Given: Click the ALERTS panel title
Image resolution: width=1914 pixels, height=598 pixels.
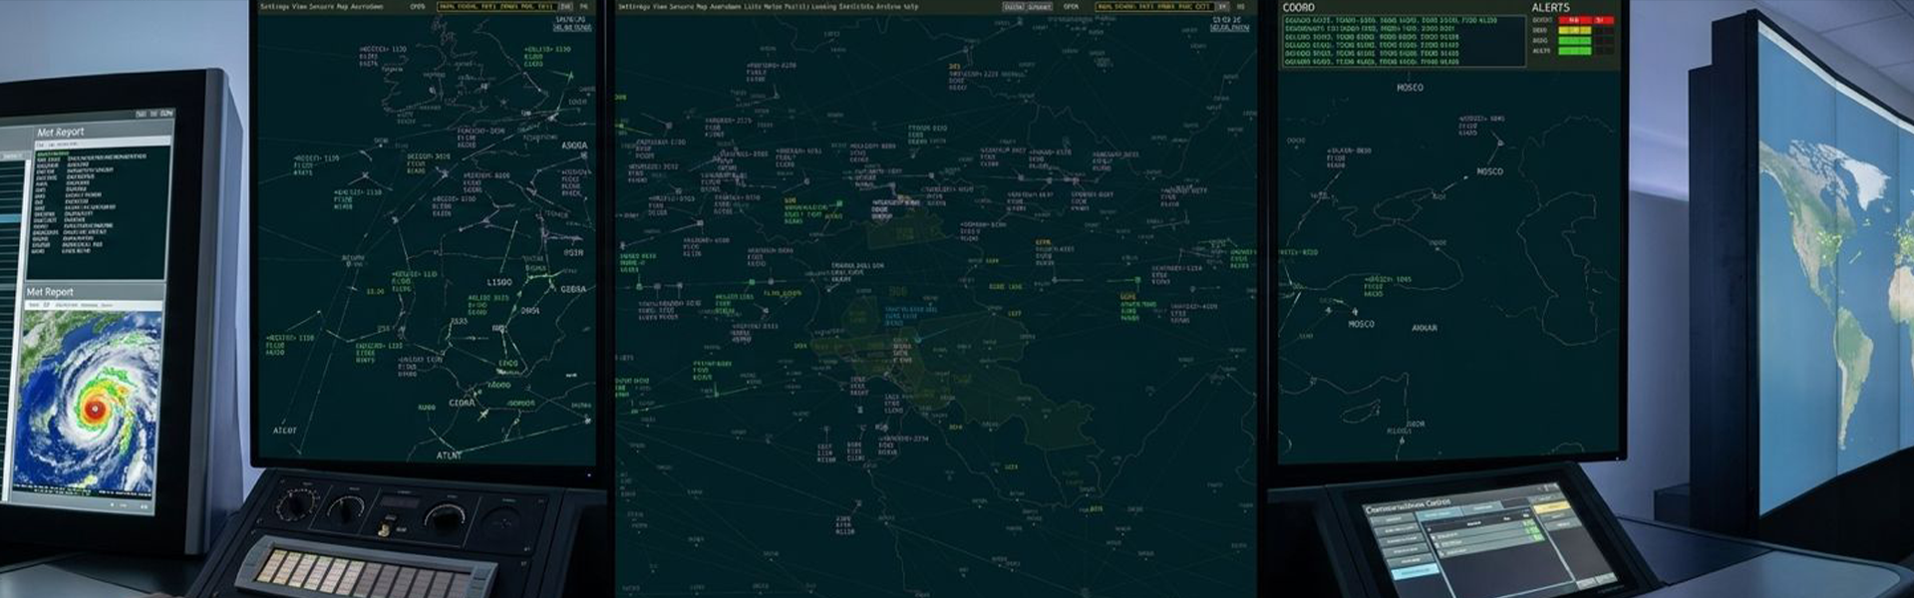Looking at the screenshot, I should (1550, 7).
